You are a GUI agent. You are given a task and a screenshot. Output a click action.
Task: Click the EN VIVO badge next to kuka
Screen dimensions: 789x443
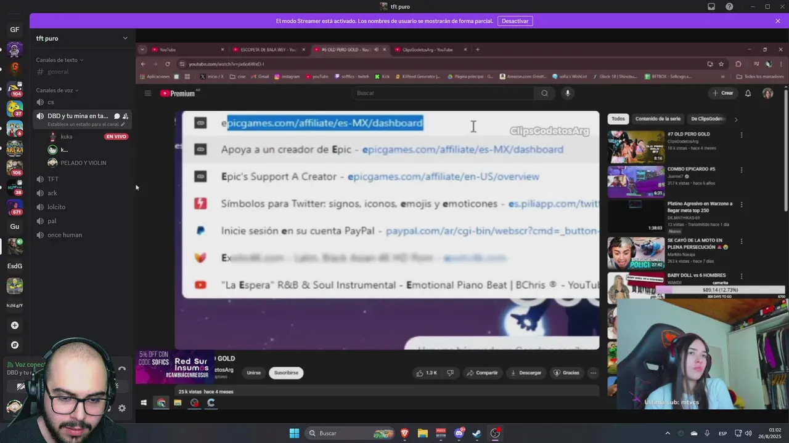pyautogui.click(x=116, y=137)
